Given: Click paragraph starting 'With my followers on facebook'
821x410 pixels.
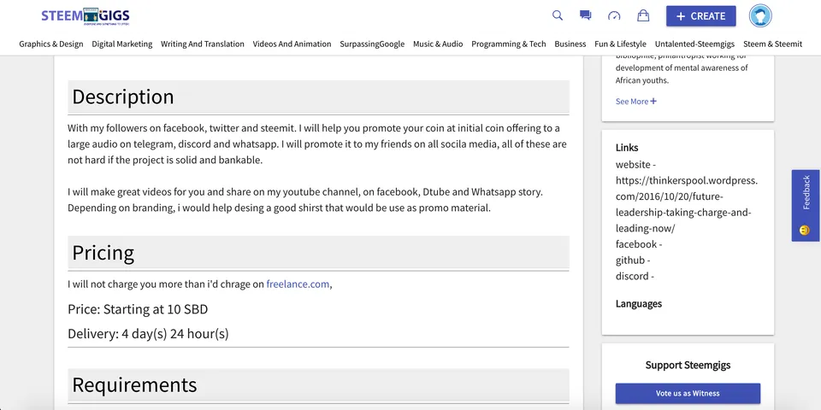Looking at the screenshot, I should tap(317, 143).
